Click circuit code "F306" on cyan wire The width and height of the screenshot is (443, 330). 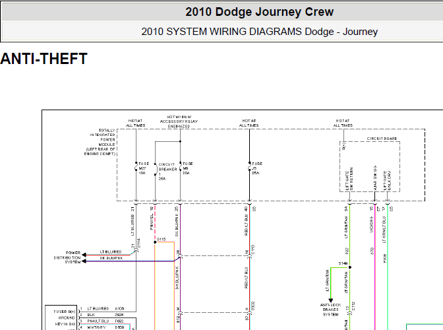(x=385, y=259)
